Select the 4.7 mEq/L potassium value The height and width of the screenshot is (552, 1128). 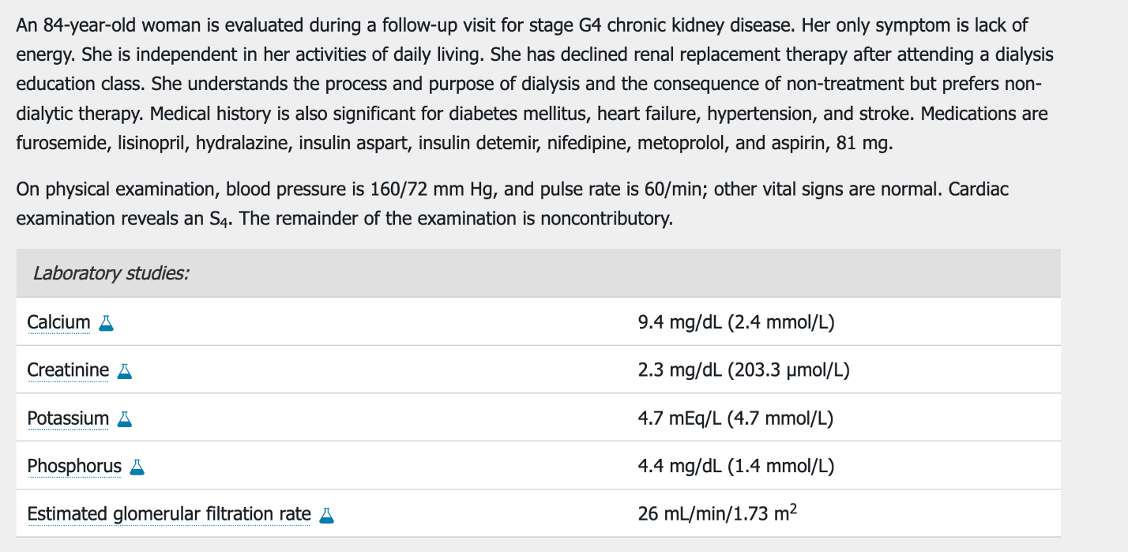click(735, 419)
